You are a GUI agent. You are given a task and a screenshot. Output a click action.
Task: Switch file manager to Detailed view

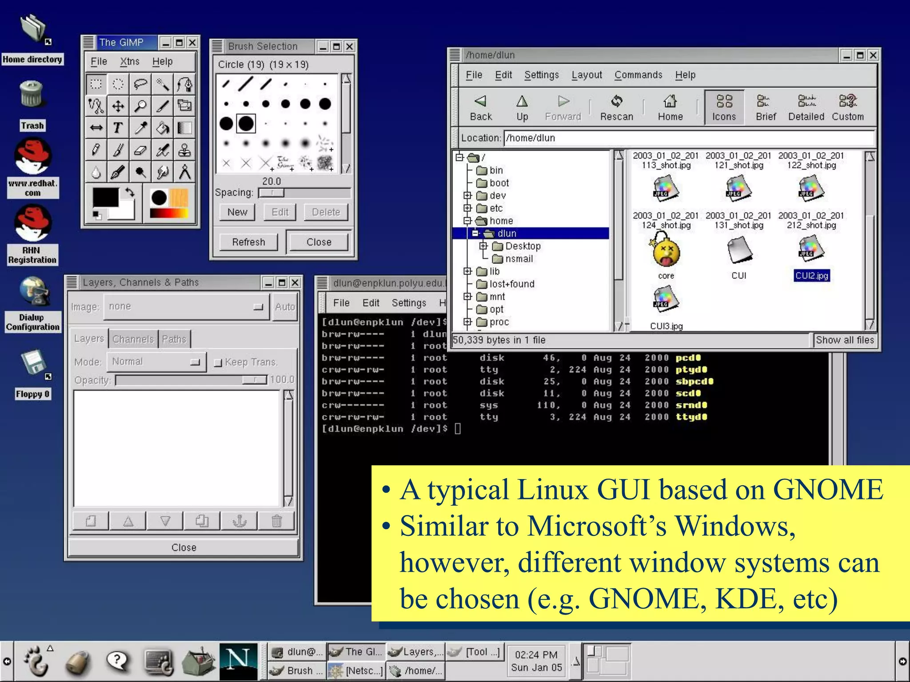pos(806,108)
